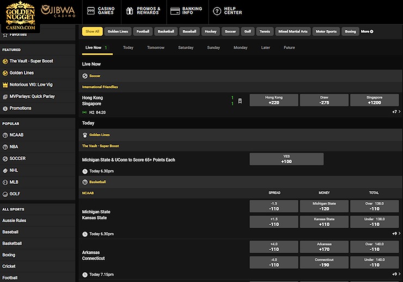Image resolution: width=403 pixels, height=282 pixels.
Task: Select the Tennis filter chip
Action: (x=265, y=32)
